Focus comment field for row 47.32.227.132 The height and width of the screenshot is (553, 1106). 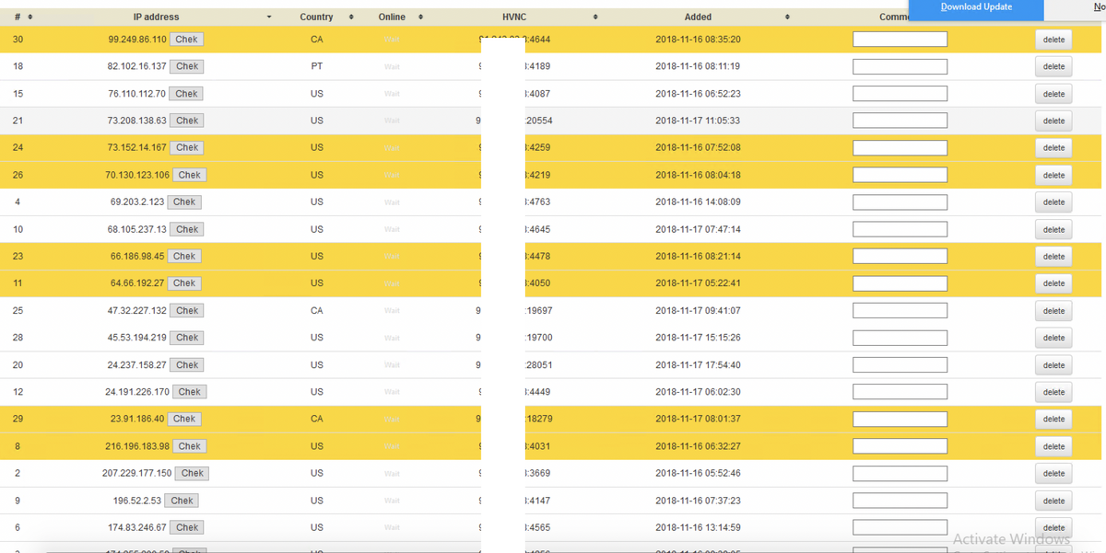900,310
